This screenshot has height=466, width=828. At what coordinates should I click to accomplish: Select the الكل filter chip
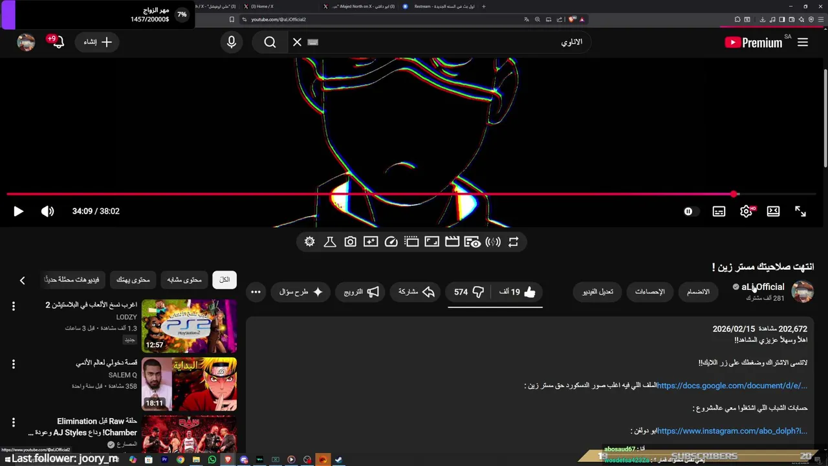[x=224, y=280]
